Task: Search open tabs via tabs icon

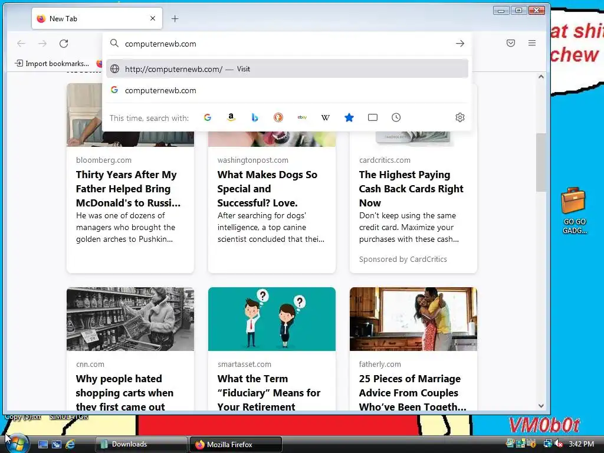Action: tap(373, 117)
